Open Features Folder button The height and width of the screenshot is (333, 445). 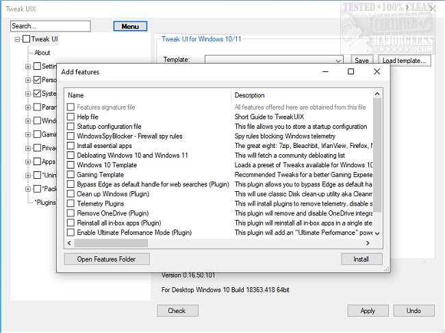point(106,259)
